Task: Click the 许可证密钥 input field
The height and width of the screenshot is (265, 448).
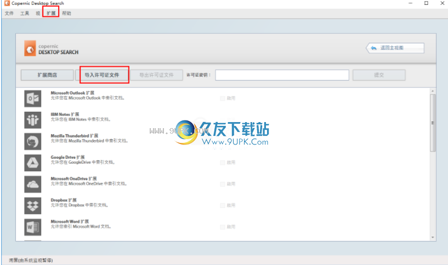Action: (282, 75)
